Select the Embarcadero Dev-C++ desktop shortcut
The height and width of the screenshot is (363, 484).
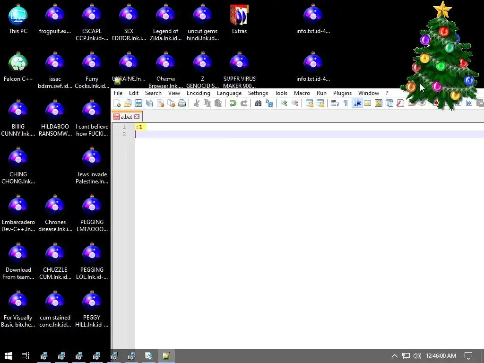coord(18,213)
